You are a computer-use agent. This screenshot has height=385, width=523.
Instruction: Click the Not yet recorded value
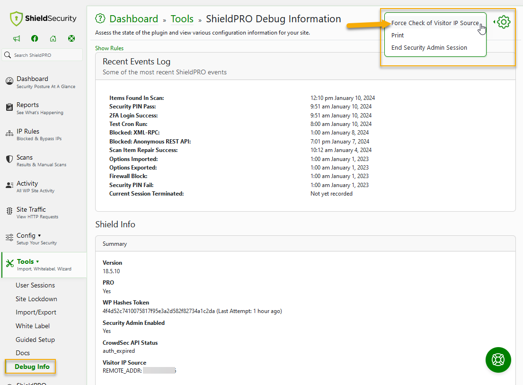click(331, 194)
